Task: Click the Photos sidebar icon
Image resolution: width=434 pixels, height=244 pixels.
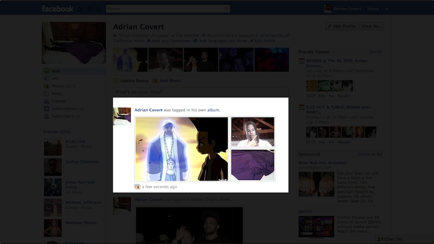Action: [47, 86]
